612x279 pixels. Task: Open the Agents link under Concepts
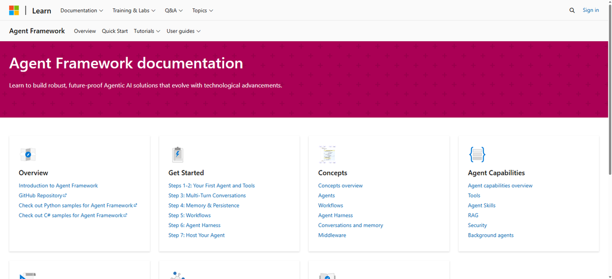coord(326,196)
